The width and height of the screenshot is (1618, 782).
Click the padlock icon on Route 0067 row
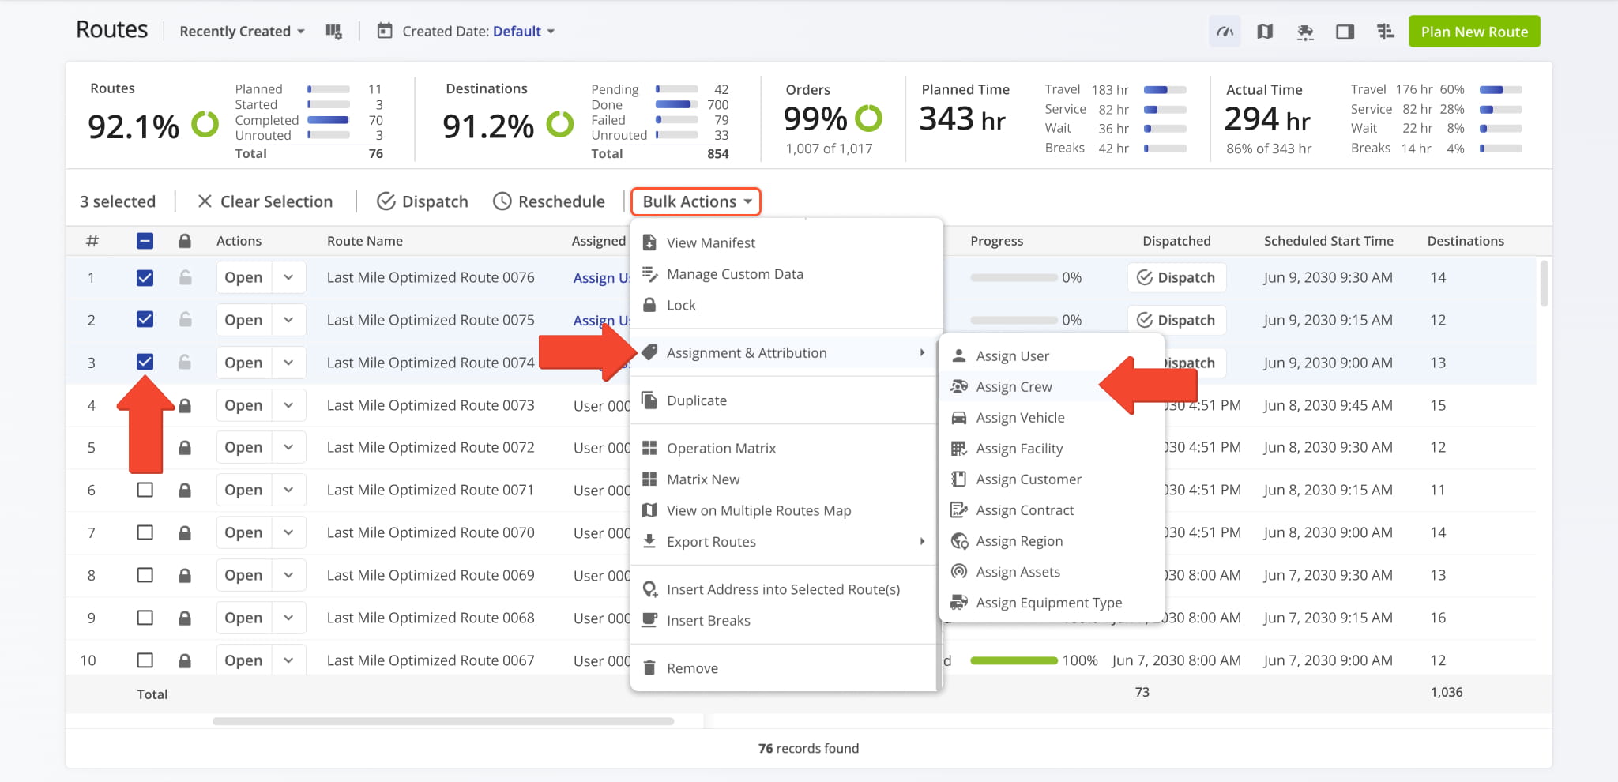tap(185, 660)
